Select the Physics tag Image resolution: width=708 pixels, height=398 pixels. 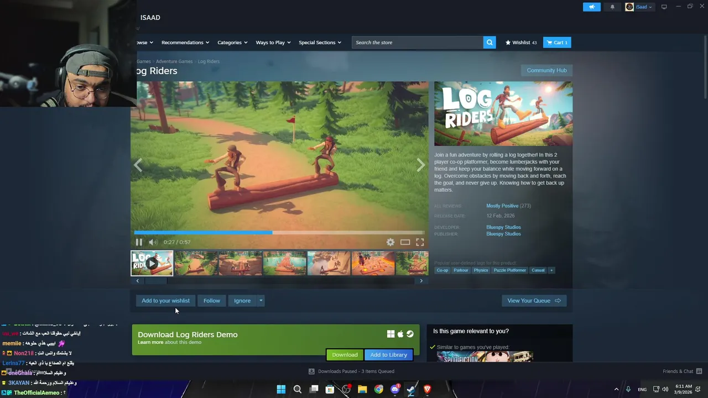pos(481,270)
